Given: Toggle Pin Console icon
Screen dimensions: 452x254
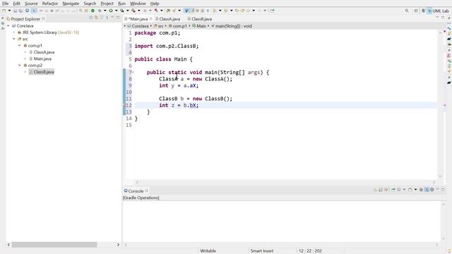Looking at the screenshot, I should [x=393, y=190].
